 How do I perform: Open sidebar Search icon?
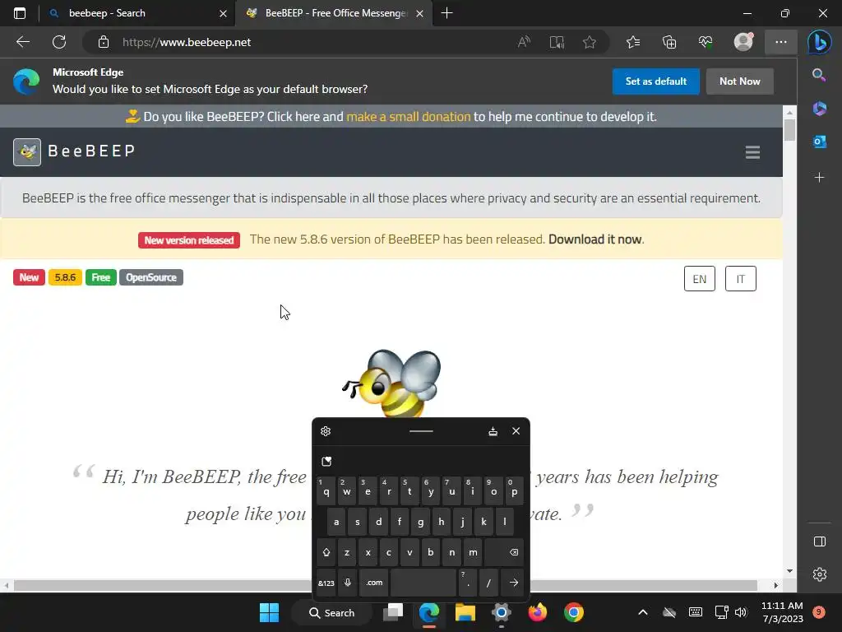point(819,75)
